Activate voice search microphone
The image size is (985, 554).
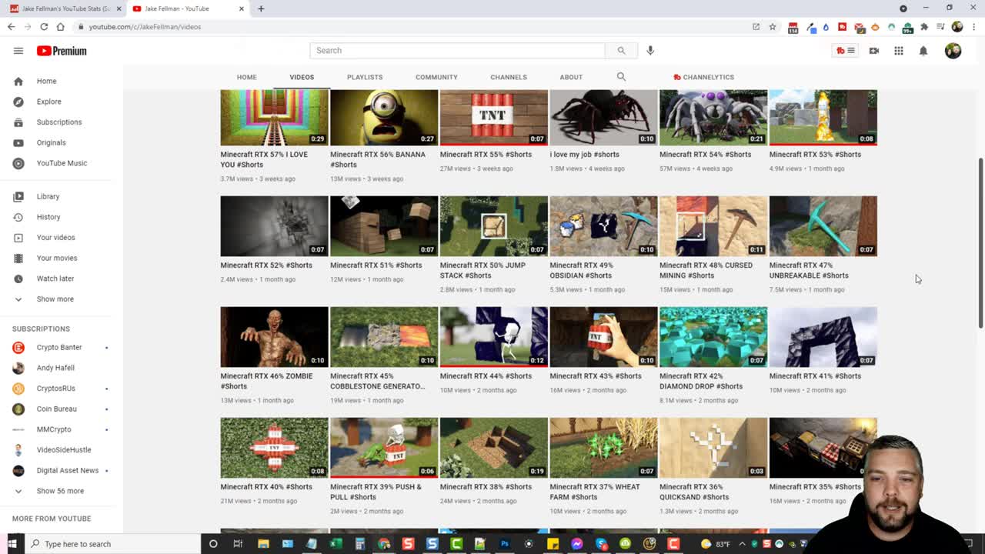pyautogui.click(x=650, y=51)
